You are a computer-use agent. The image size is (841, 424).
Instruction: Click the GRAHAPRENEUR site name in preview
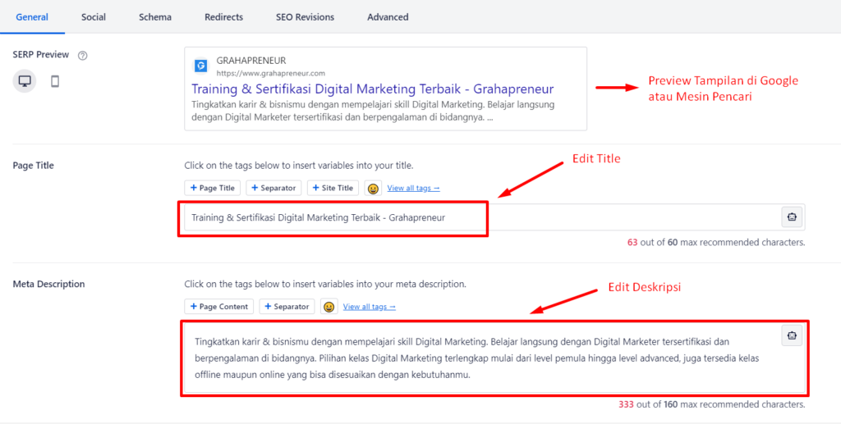pyautogui.click(x=251, y=61)
